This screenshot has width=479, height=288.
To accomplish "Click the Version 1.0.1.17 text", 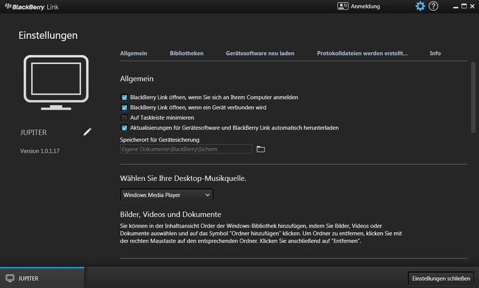I will (40, 151).
